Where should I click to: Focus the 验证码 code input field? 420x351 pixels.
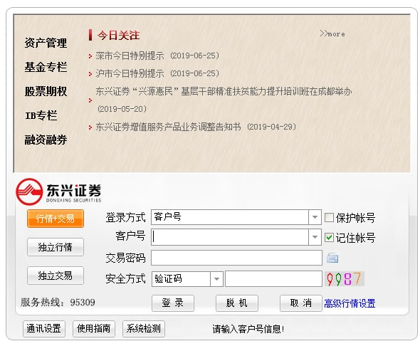pos(273,278)
